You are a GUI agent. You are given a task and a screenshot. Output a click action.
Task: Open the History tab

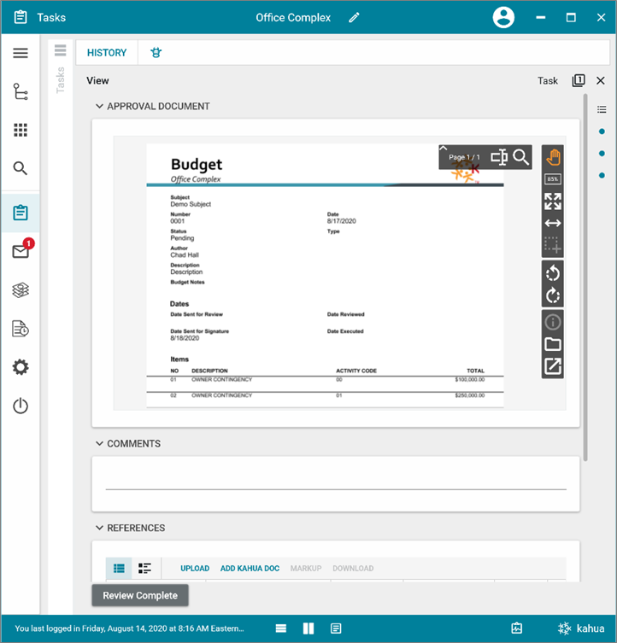click(107, 53)
